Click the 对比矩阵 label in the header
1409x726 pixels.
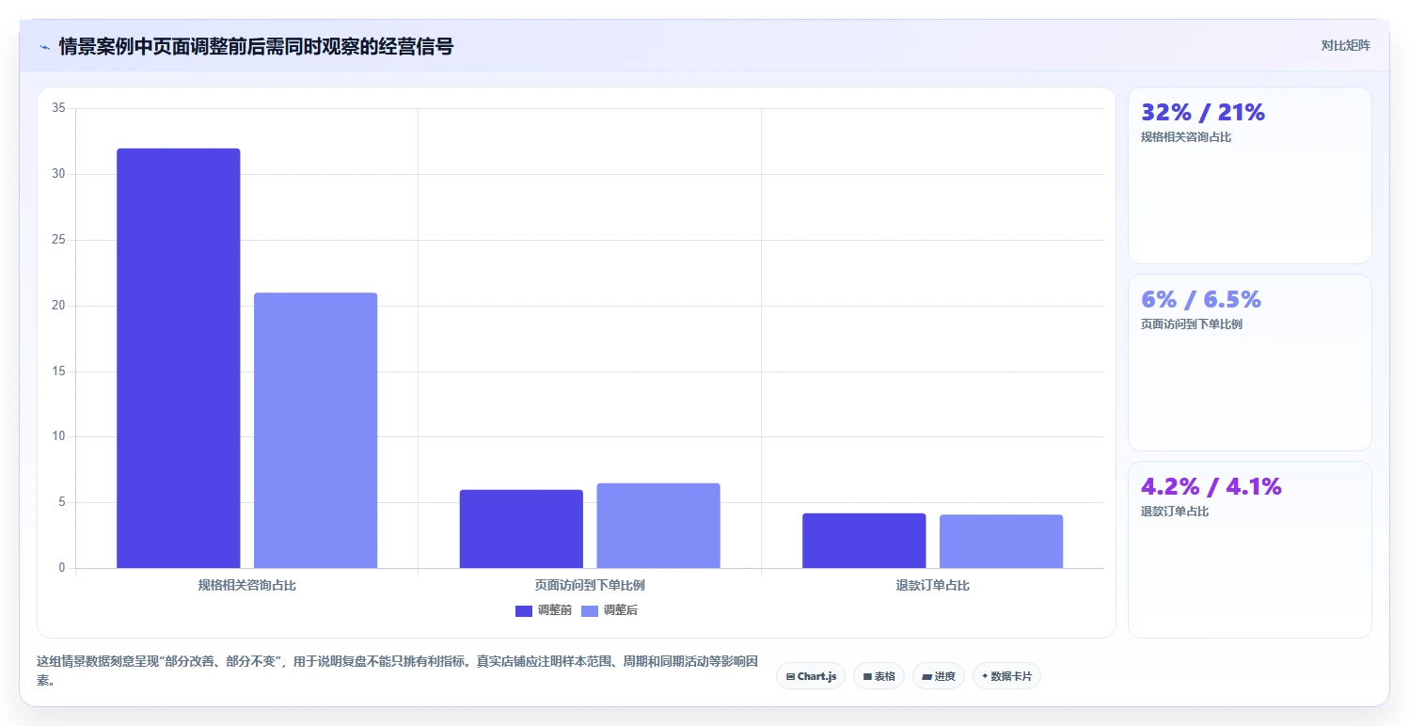pos(1345,46)
